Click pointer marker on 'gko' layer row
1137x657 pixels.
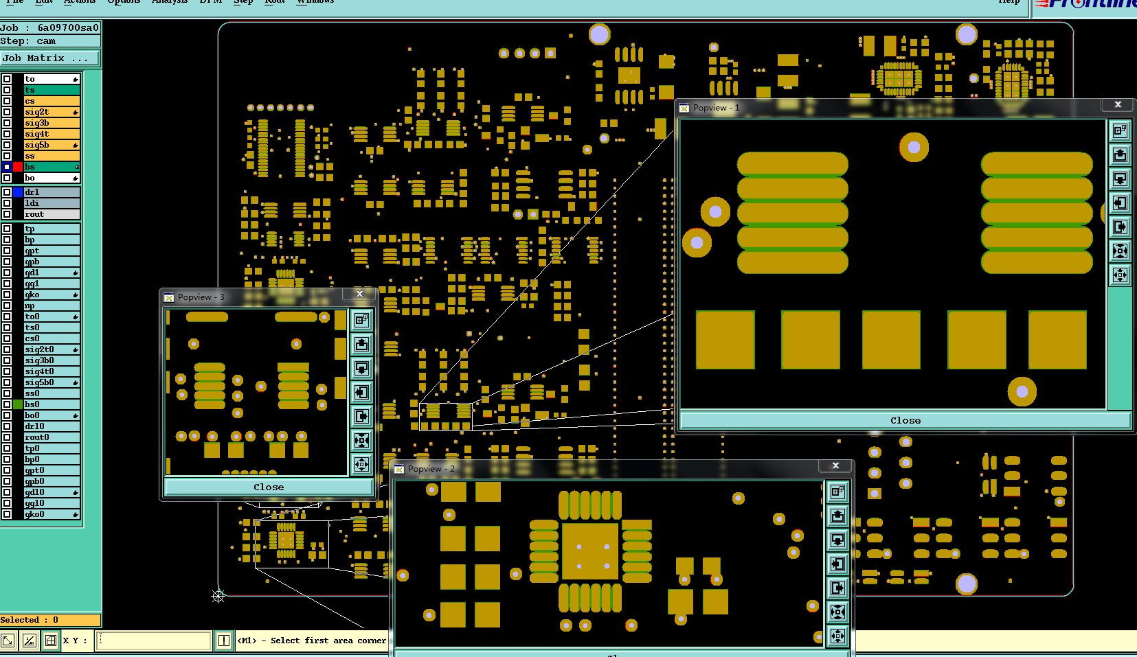[76, 295]
